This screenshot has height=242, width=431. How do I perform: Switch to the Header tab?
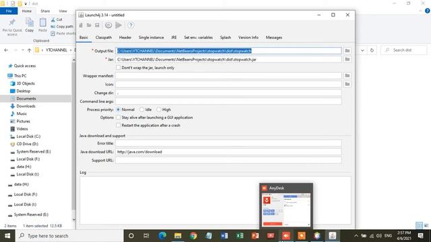point(125,38)
